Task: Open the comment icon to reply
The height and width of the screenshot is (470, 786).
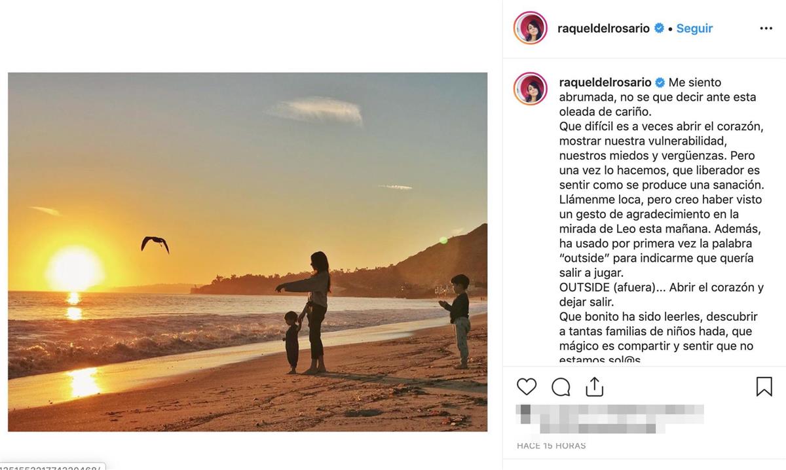Action: point(560,386)
